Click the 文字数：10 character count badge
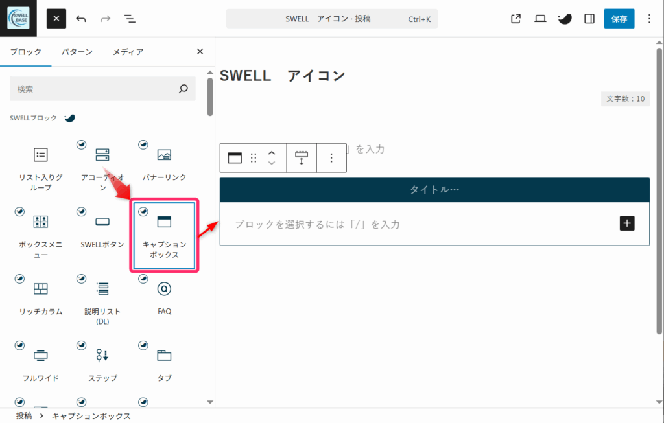 click(626, 98)
